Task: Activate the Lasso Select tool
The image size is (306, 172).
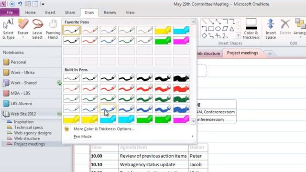Action: click(37, 29)
